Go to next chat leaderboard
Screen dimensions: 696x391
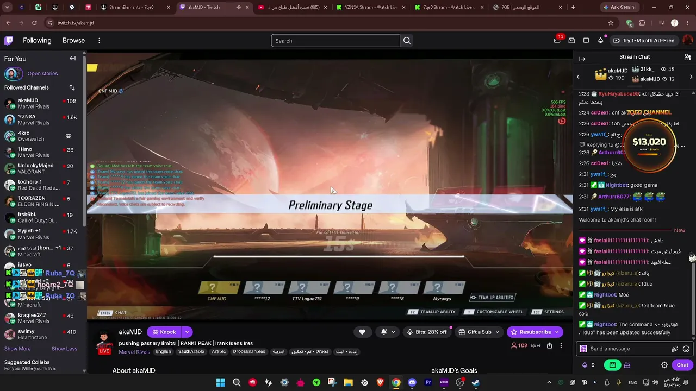691,77
